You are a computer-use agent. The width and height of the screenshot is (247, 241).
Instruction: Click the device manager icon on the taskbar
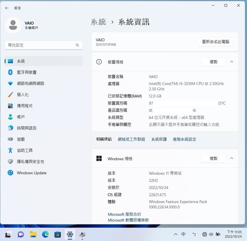coord(82,234)
